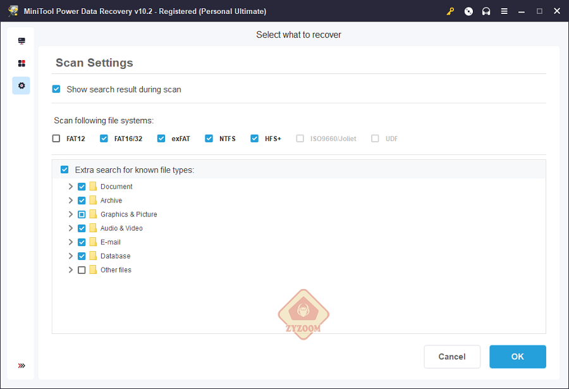
Task: Uncheck the Archive file type checkbox
Action: tap(82, 201)
